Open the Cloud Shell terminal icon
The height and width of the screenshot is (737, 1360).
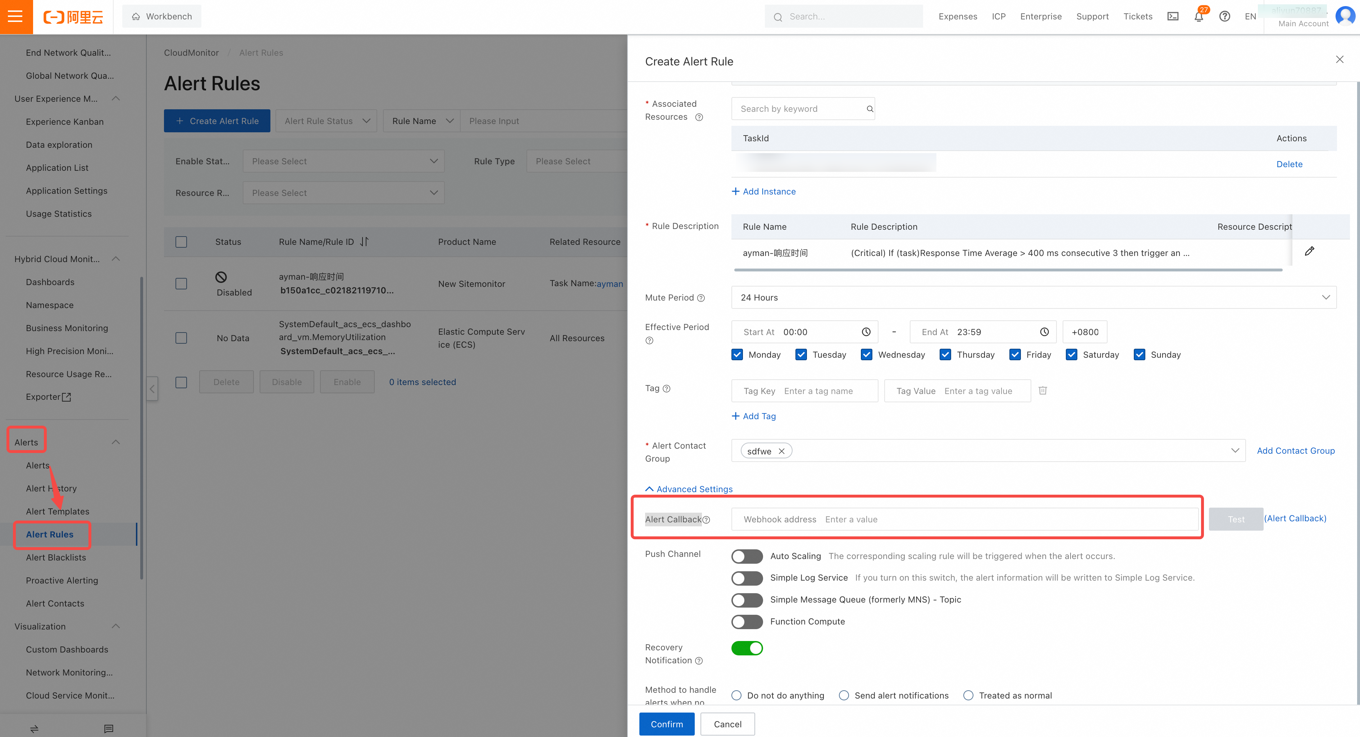click(1173, 17)
